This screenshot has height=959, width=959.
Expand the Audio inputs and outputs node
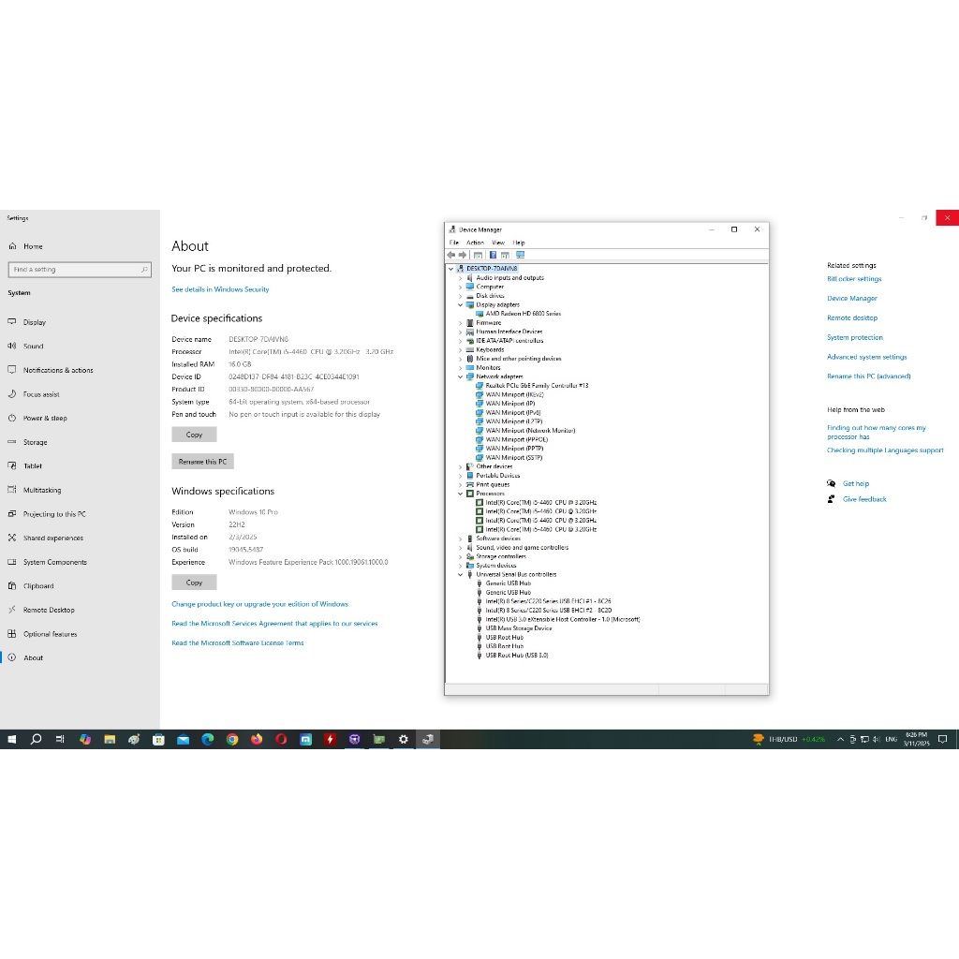tap(460, 278)
